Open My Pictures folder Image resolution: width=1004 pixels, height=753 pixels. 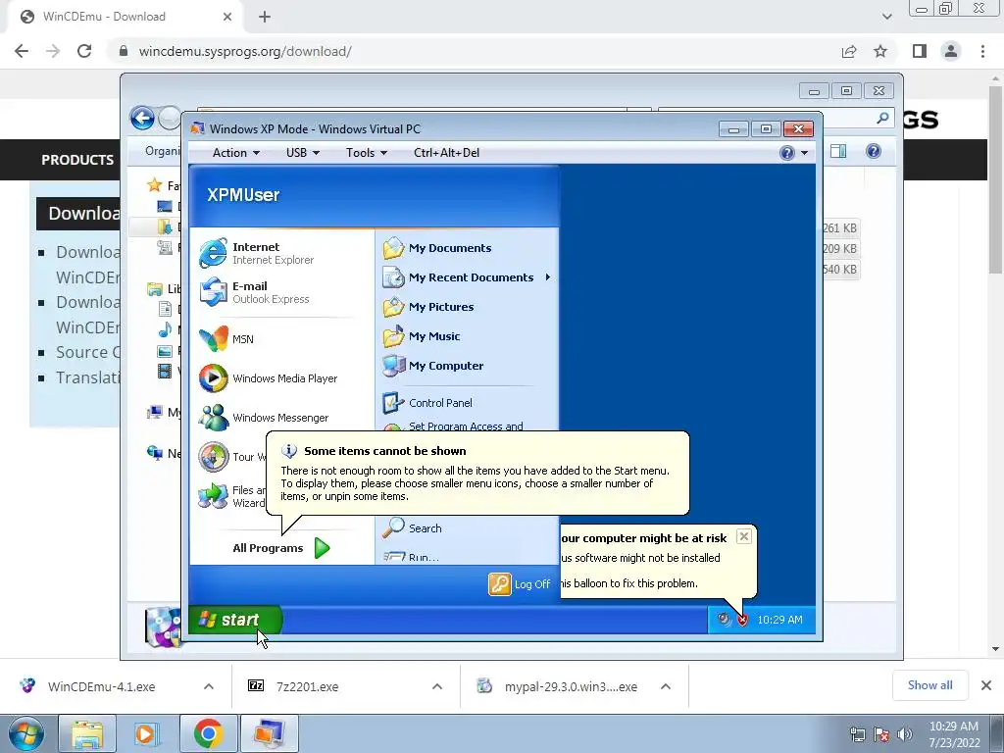pyautogui.click(x=428, y=307)
